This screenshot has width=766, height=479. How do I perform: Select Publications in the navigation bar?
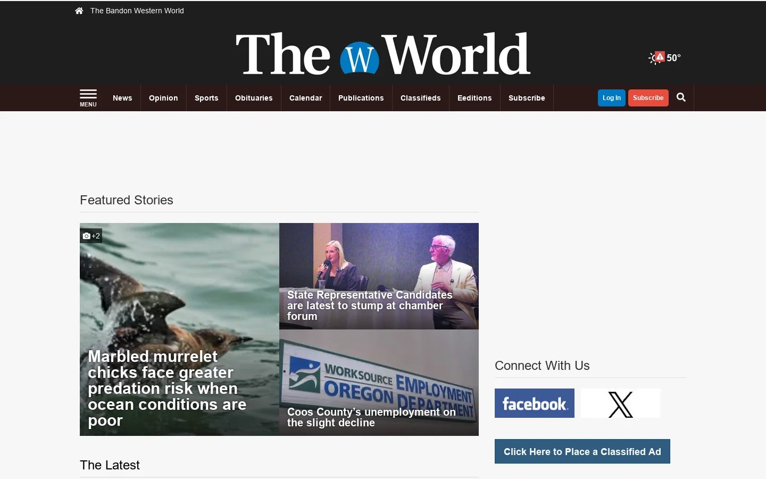[x=361, y=98]
